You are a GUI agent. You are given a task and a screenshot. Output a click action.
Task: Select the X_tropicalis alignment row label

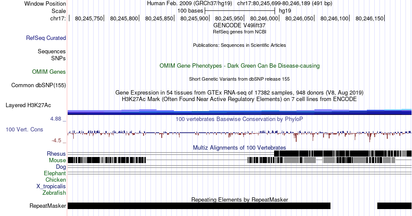pos(51,187)
